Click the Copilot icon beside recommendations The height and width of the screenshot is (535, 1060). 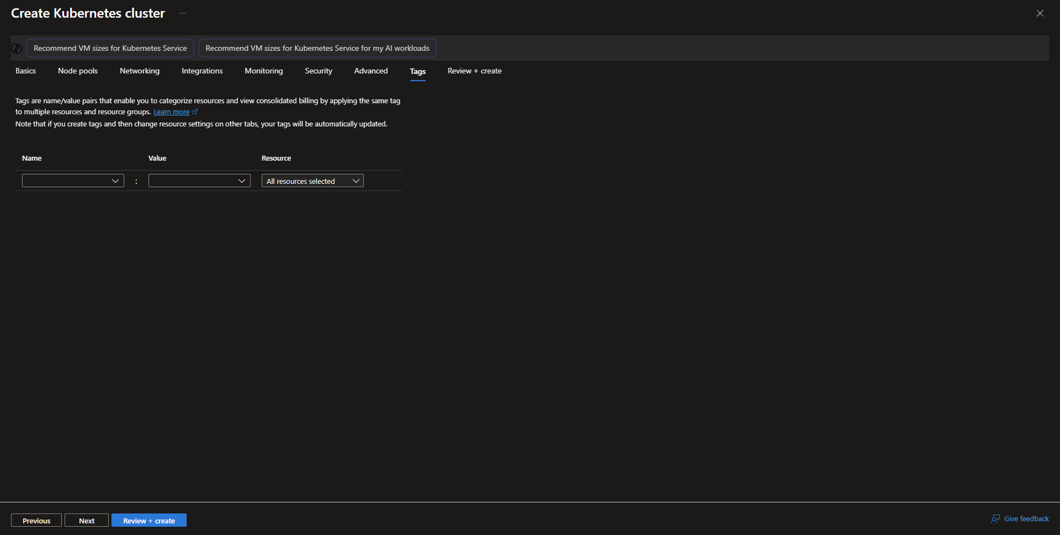[x=17, y=49]
